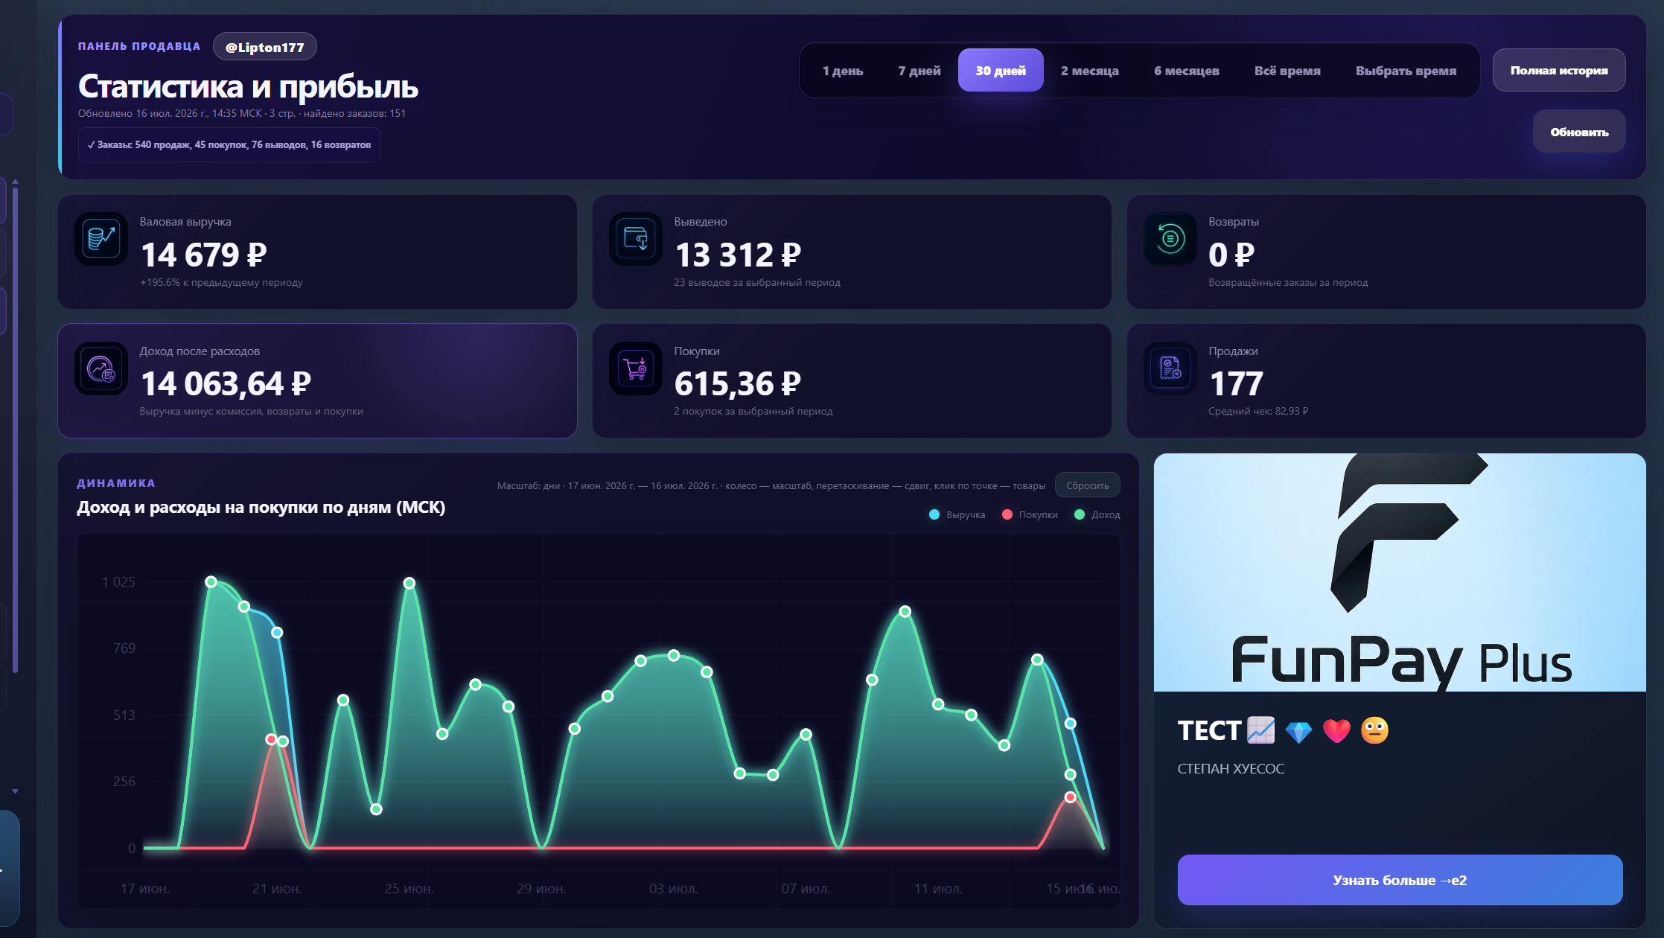Click the blue revenue point above 21 июн.

277,633
